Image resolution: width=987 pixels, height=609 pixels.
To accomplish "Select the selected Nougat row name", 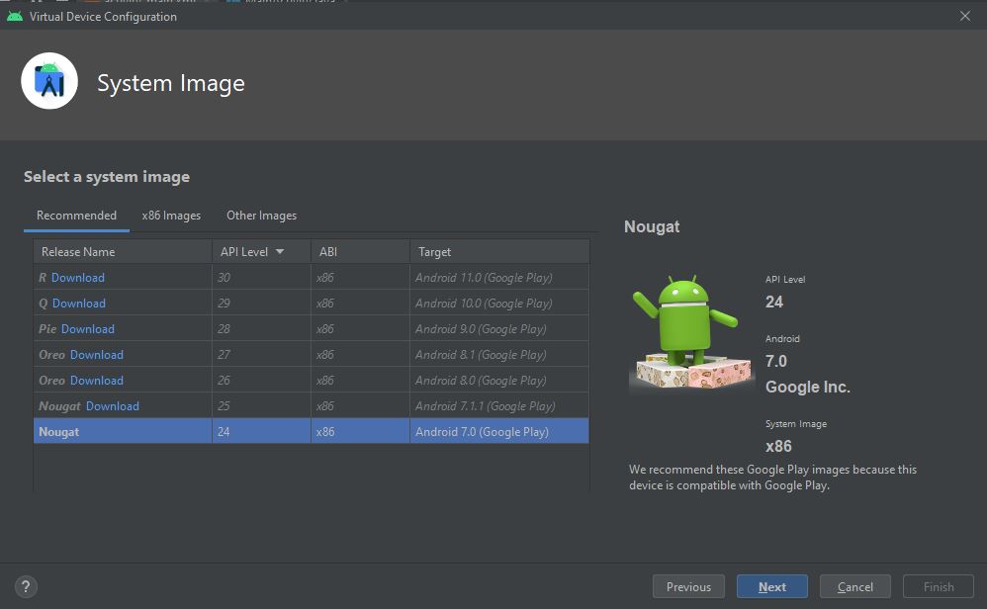I will click(58, 432).
